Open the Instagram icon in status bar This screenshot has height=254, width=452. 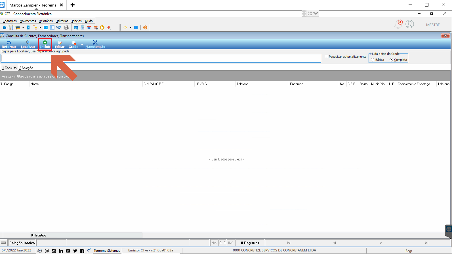[x=54, y=251]
